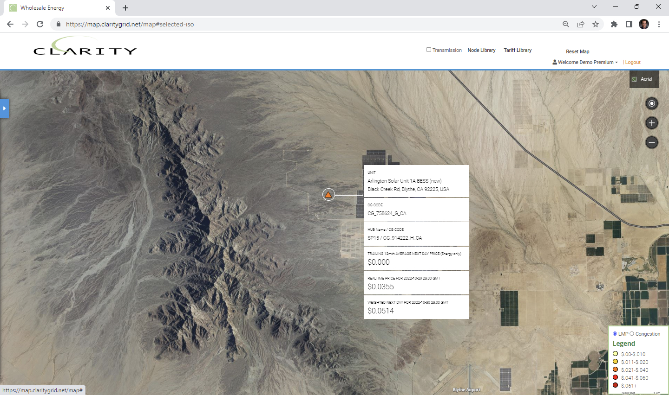The image size is (669, 395).
Task: Click the locate/recenter map button
Action: [652, 103]
